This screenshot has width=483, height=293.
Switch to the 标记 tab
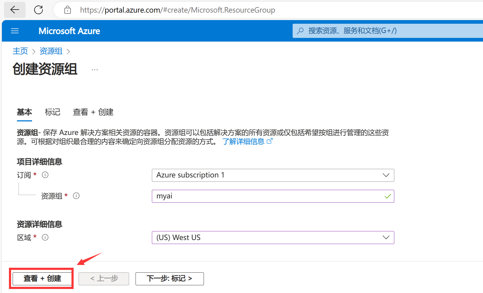point(52,112)
